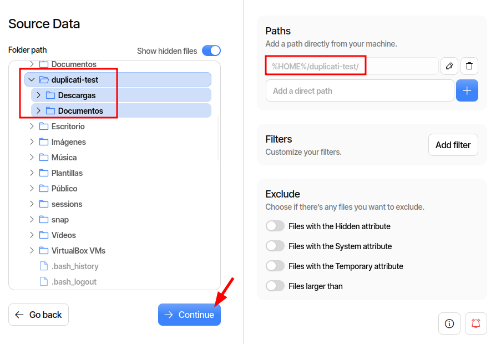Enable Files with the Hidden attribute
Screen dimensions: 496x344
tap(275, 226)
